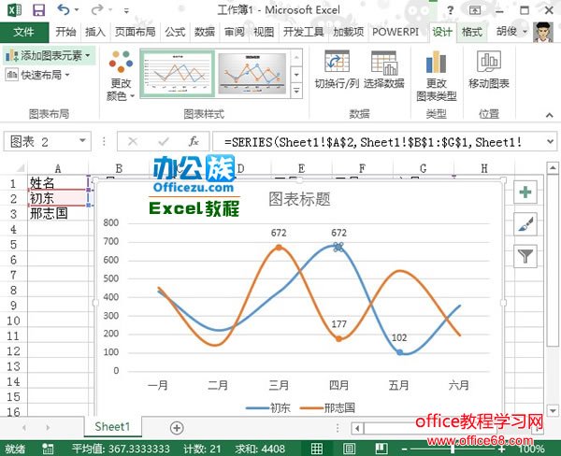Image resolution: width=561 pixels, height=456 pixels.
Task: Open Quick Layout dropdown
Action: point(37,75)
